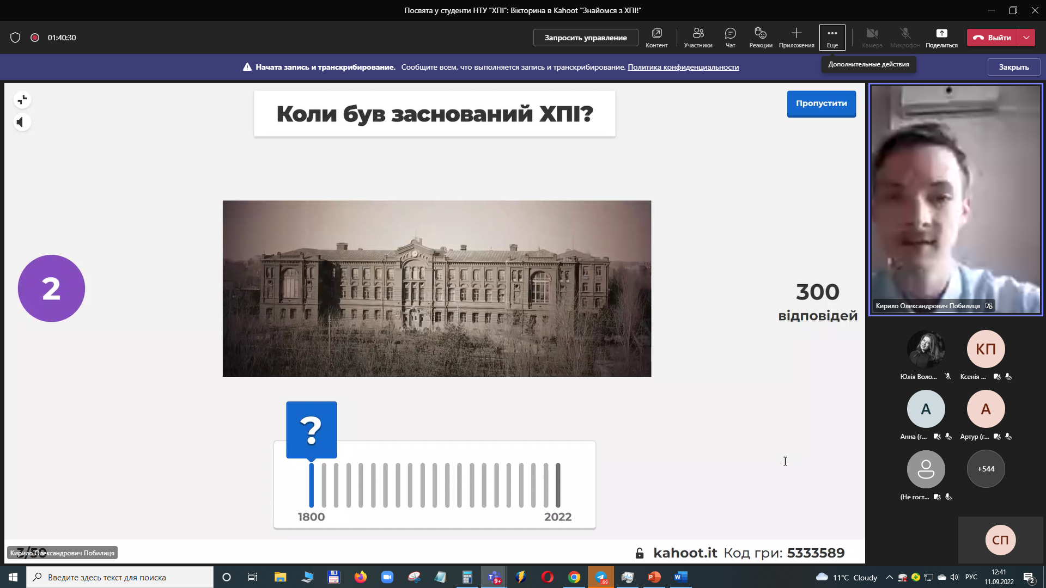Screen dimensions: 1046x588
Task: Click Share (Поделиться) screen icon
Action: coord(941,38)
